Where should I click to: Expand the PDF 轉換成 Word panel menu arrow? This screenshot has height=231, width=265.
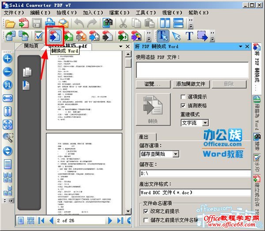[241, 46]
